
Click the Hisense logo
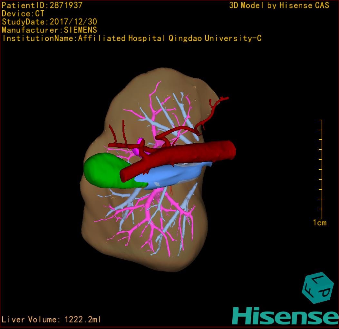[x=286, y=316]
